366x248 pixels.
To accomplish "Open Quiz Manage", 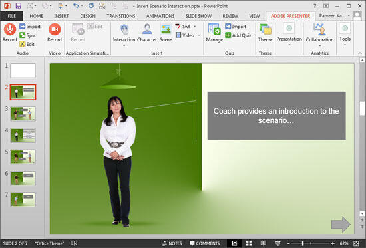I will [x=214, y=33].
